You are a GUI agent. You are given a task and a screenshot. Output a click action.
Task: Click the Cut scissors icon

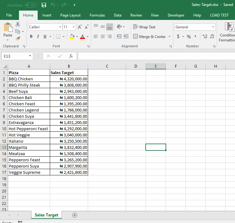coord(18,24)
